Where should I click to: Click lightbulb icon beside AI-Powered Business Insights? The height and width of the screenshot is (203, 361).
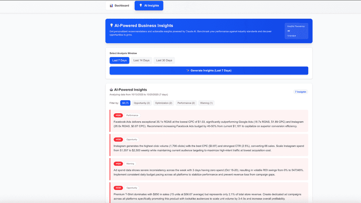tap(112, 25)
